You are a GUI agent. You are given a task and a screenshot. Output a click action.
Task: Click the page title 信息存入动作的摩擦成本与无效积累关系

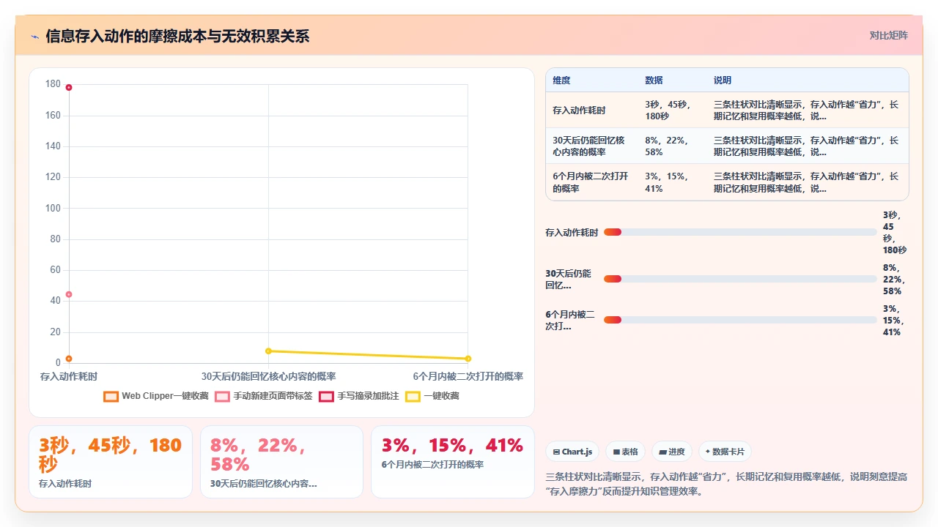(177, 36)
